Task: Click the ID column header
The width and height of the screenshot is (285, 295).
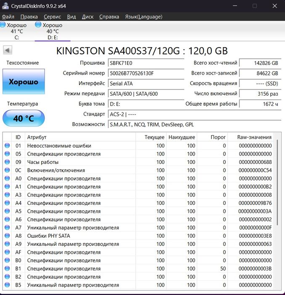Action: (18, 137)
